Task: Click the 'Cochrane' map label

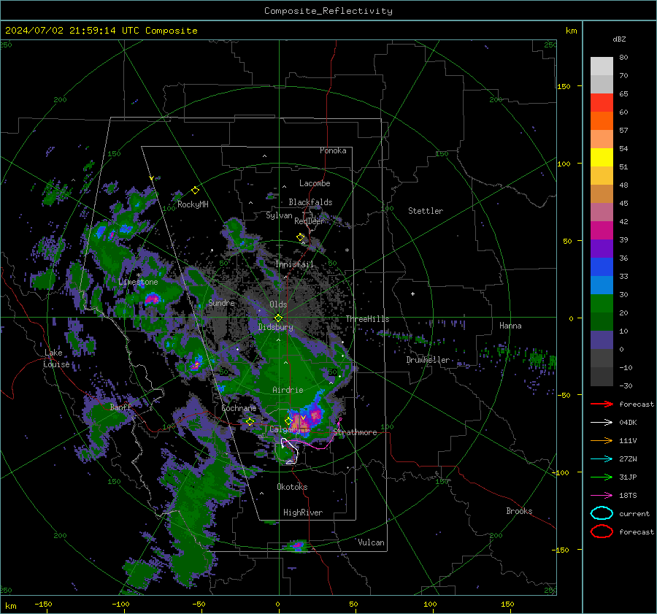Action: click(x=239, y=408)
